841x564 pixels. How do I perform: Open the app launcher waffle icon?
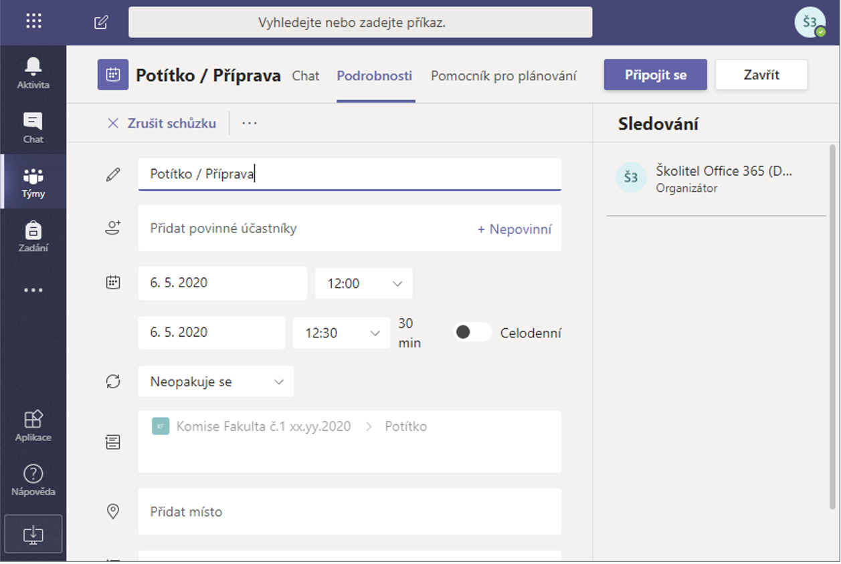click(x=33, y=21)
